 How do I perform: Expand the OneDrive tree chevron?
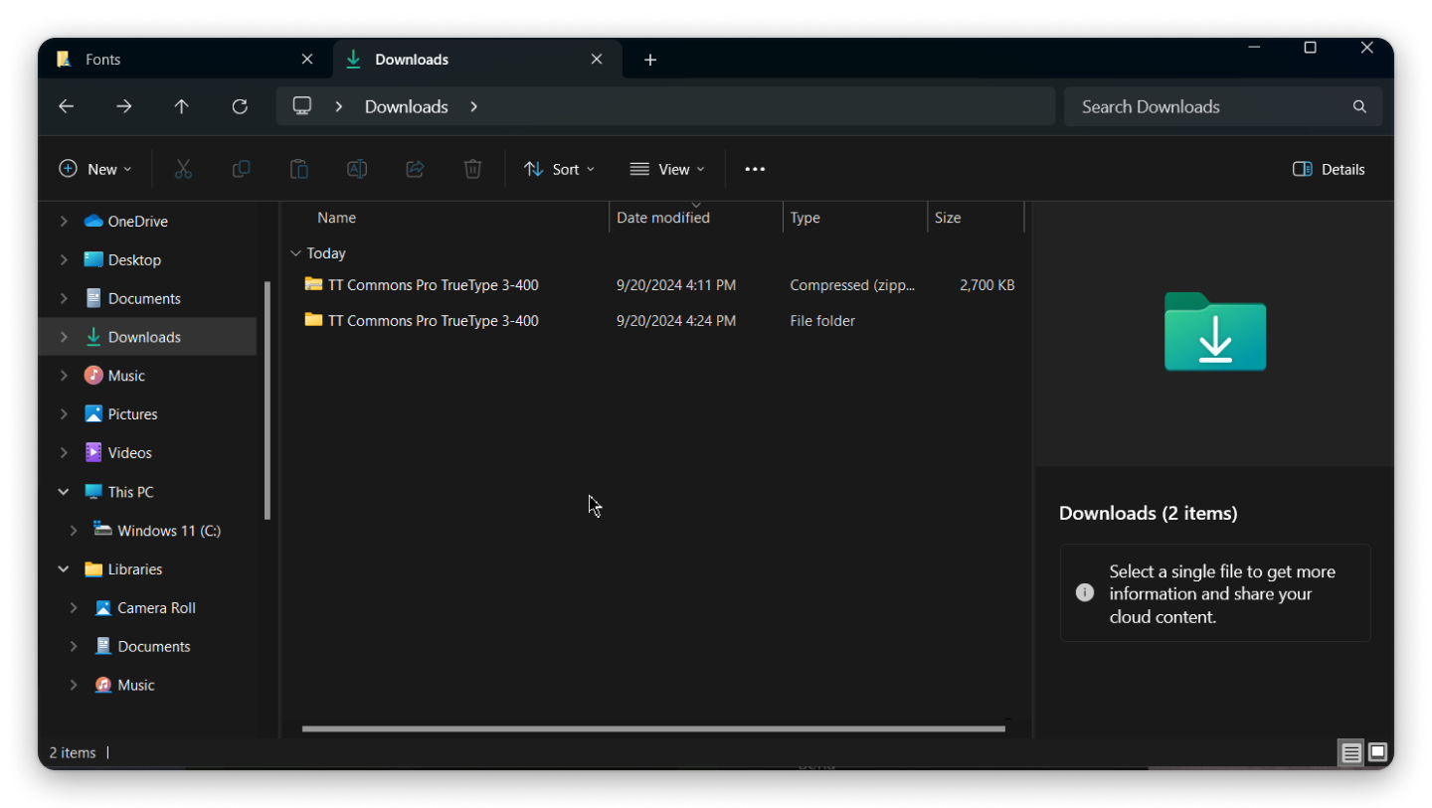tap(64, 221)
